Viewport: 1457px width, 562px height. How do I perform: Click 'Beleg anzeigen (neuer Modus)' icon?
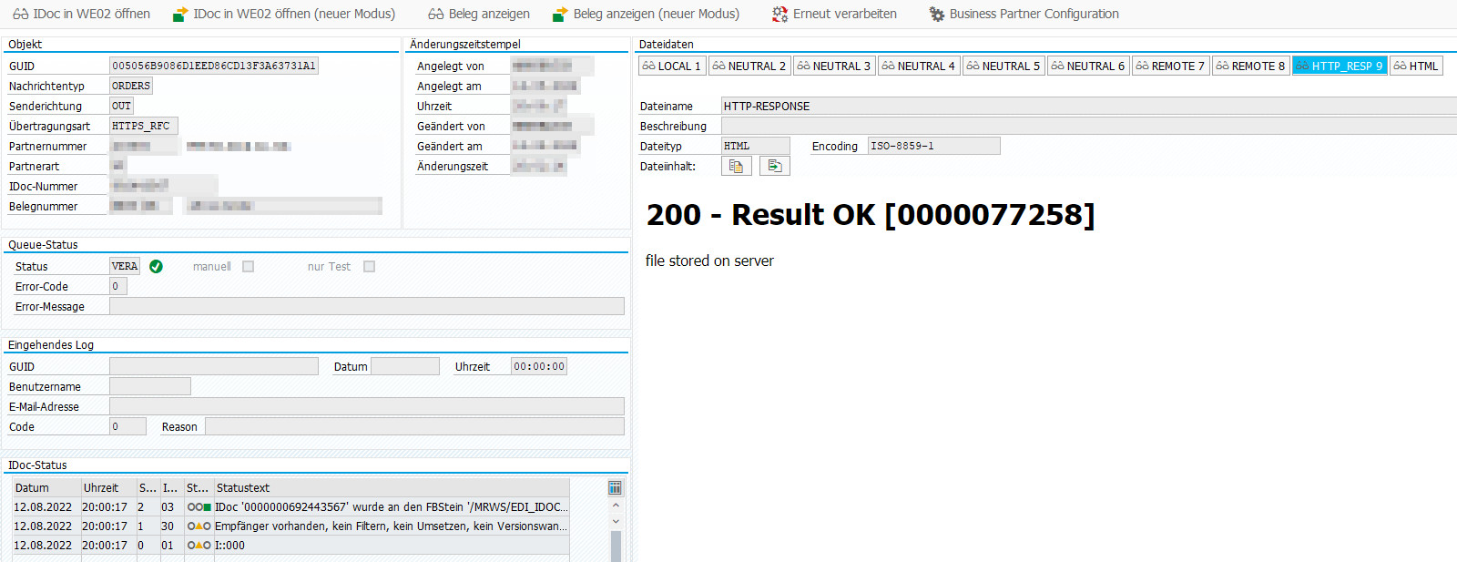pos(560,15)
